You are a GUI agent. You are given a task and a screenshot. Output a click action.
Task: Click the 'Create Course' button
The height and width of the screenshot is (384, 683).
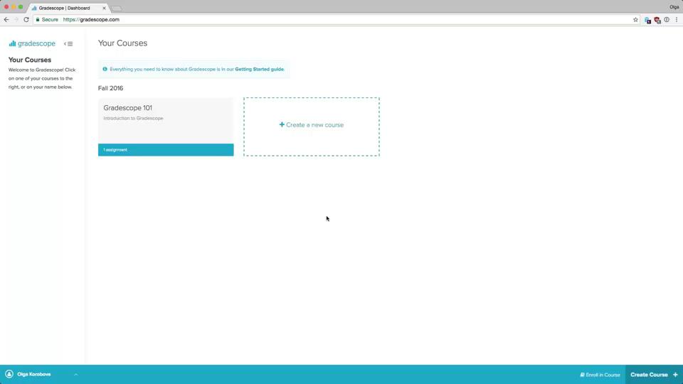click(x=654, y=375)
